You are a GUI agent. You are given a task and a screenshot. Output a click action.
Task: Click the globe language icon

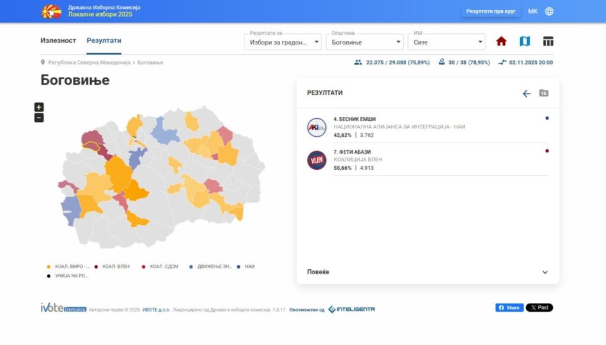click(550, 10)
